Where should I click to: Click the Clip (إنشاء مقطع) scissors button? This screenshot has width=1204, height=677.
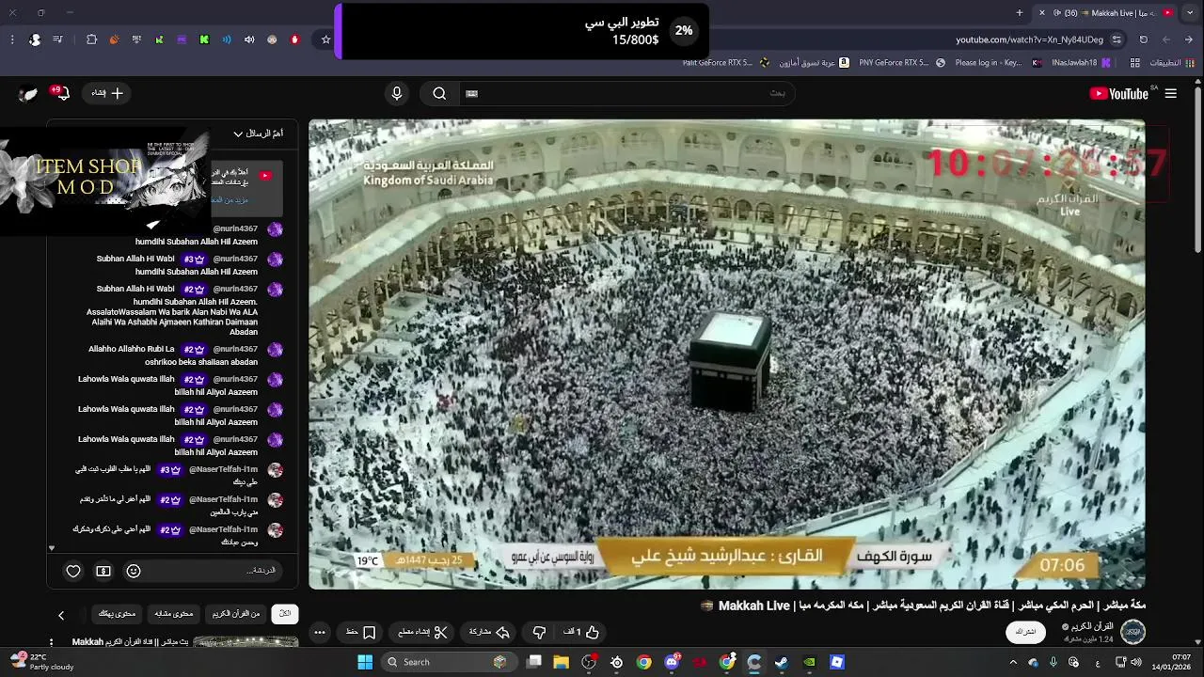click(x=421, y=632)
